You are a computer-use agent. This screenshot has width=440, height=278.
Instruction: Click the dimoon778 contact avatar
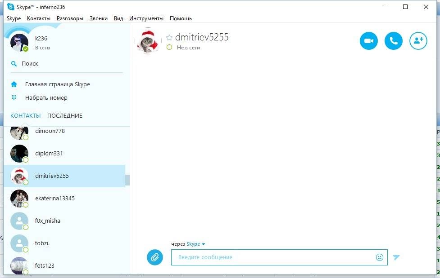tap(19, 132)
